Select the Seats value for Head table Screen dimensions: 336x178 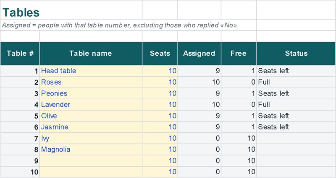point(160,71)
